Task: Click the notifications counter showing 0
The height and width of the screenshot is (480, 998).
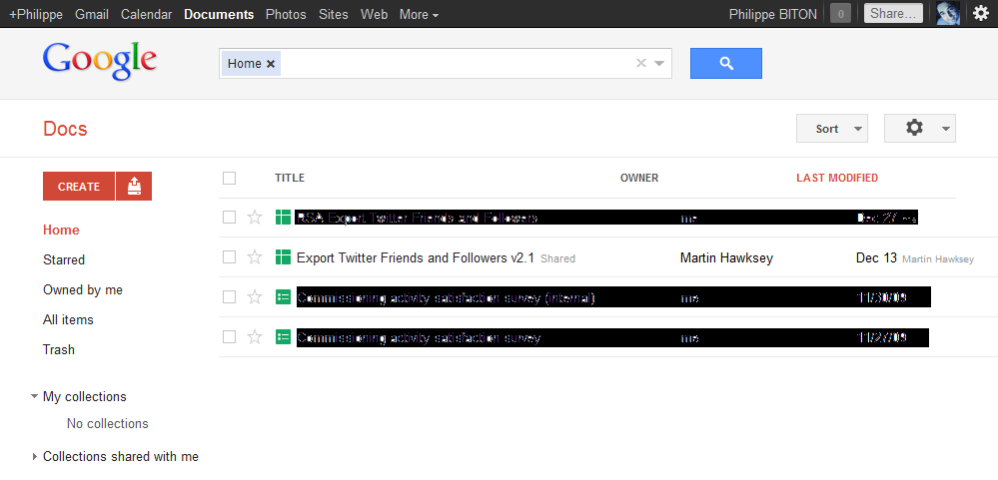Action: (840, 13)
